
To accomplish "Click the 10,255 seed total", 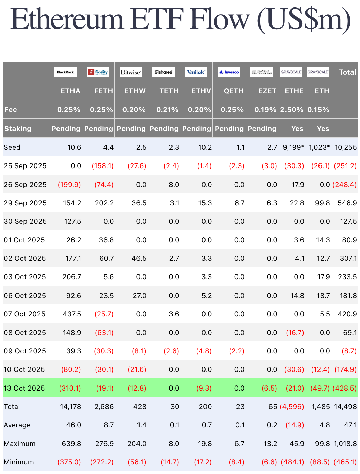I will [345, 147].
